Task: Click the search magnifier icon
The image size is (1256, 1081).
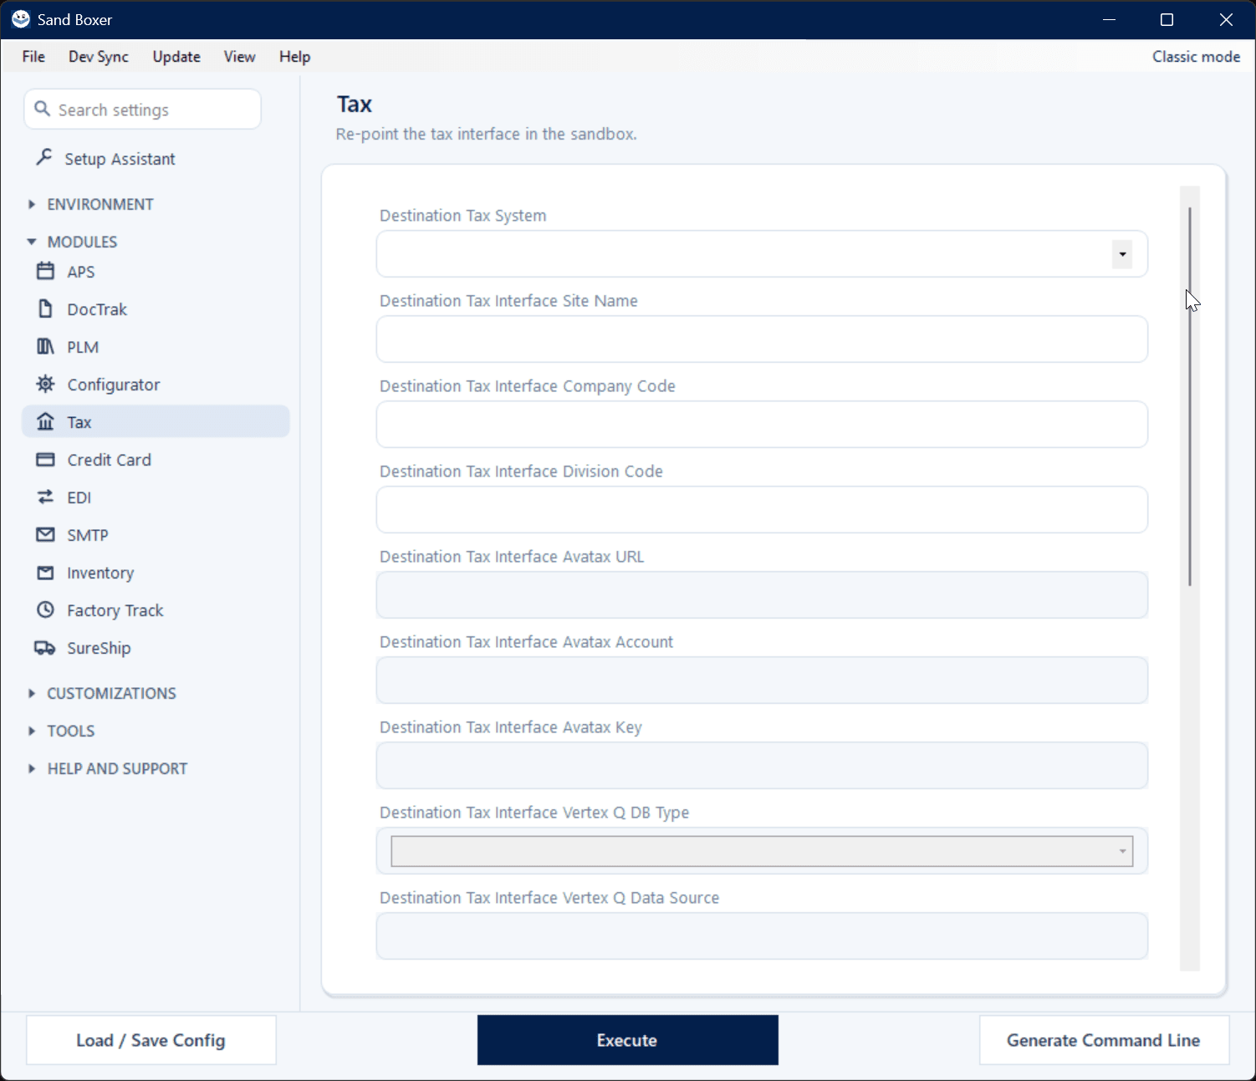Action: click(43, 109)
